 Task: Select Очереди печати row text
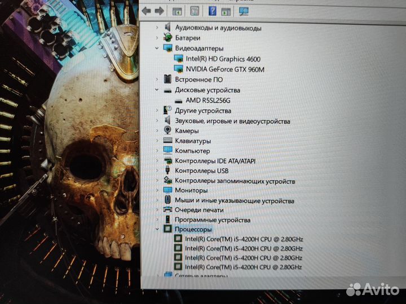click(199, 210)
